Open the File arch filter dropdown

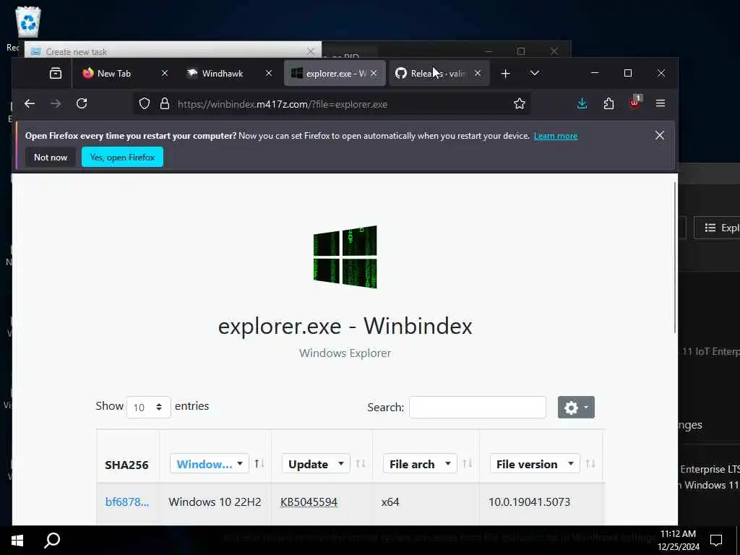click(420, 464)
